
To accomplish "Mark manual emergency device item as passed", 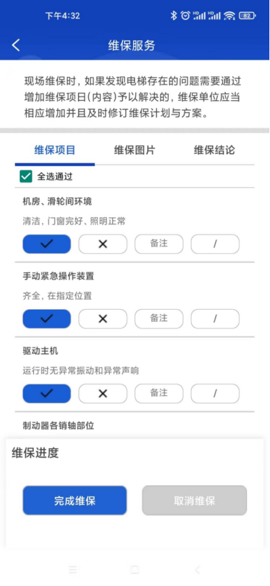I will click(x=46, y=318).
